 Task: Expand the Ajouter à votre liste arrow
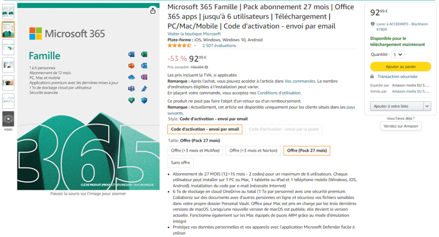pyautogui.click(x=427, y=106)
